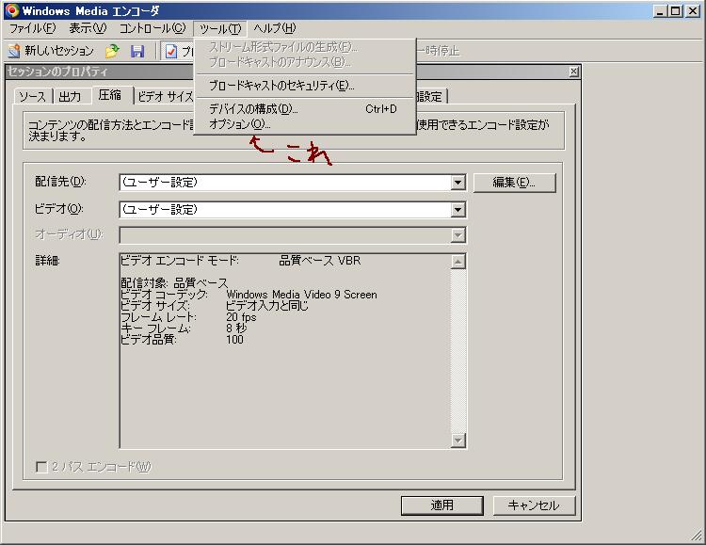This screenshot has height=545, width=706.
Task: Expand the 配信先(D) dropdown arrow
Action: 457,183
